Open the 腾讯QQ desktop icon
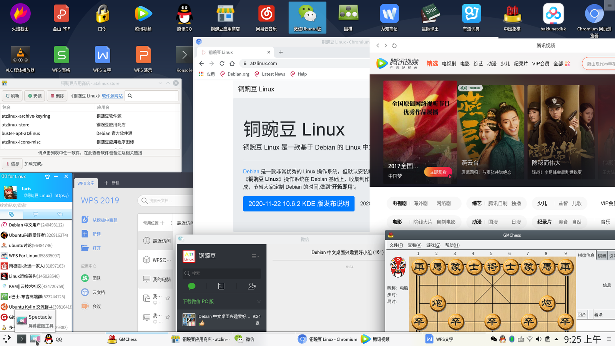Image resolution: width=615 pixels, height=346 pixels. point(184,17)
